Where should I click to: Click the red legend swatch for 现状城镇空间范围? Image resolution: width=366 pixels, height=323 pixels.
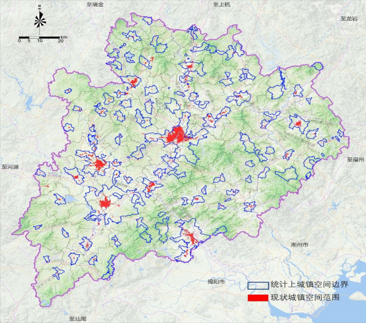click(258, 298)
